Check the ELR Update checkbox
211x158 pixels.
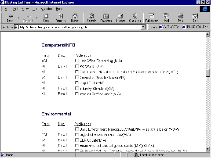tap(77, 140)
